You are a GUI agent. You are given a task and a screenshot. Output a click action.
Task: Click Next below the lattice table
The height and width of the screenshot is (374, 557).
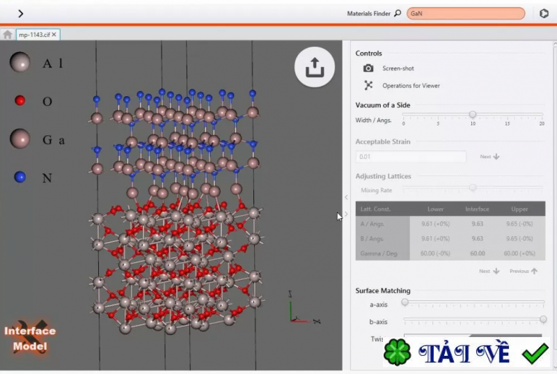[489, 271]
